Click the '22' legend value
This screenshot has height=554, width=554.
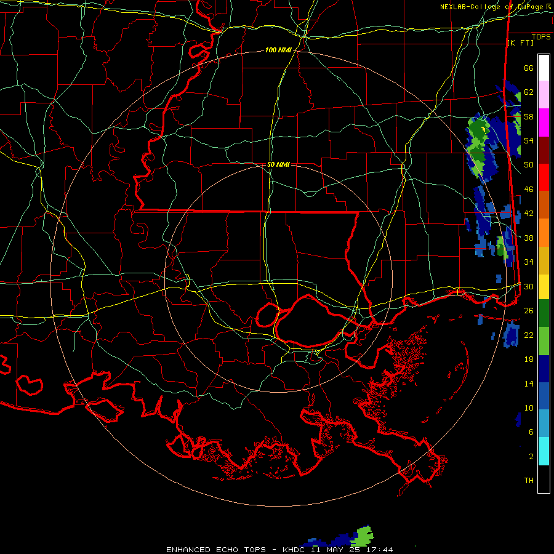pos(529,335)
